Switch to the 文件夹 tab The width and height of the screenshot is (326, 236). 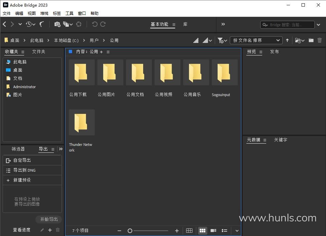[x=39, y=51]
